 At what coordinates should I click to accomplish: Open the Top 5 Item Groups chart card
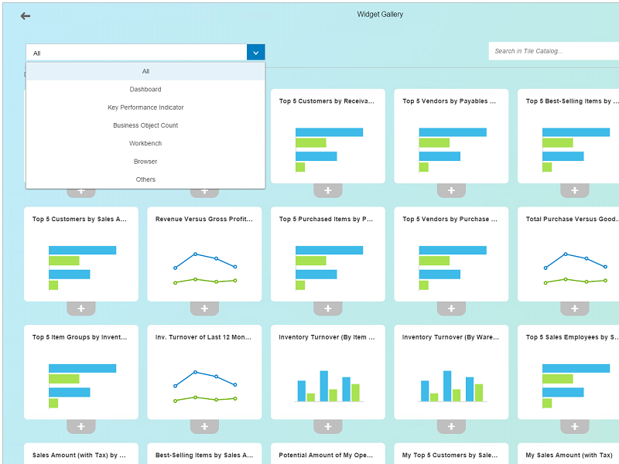coord(81,372)
